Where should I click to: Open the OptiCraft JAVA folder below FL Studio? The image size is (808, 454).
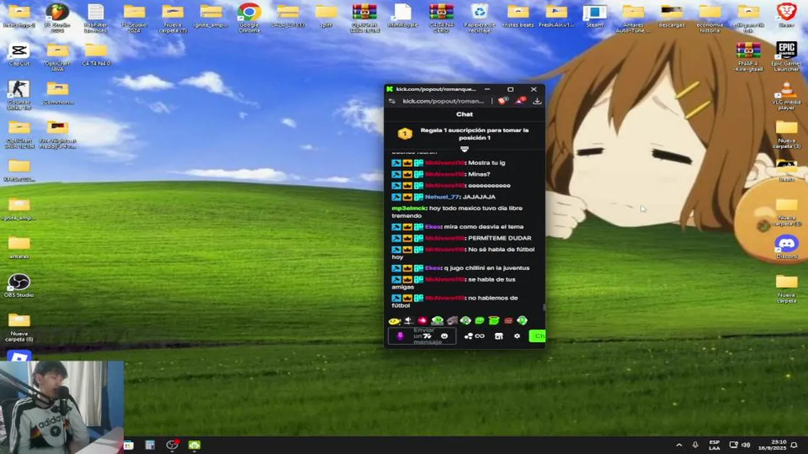[x=57, y=57]
